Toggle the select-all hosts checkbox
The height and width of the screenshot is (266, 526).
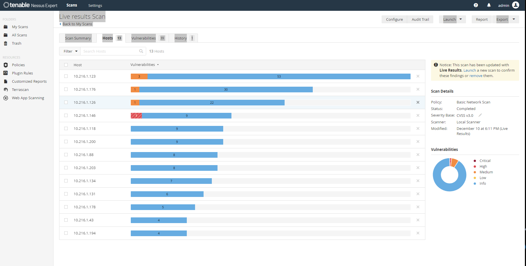click(66, 65)
